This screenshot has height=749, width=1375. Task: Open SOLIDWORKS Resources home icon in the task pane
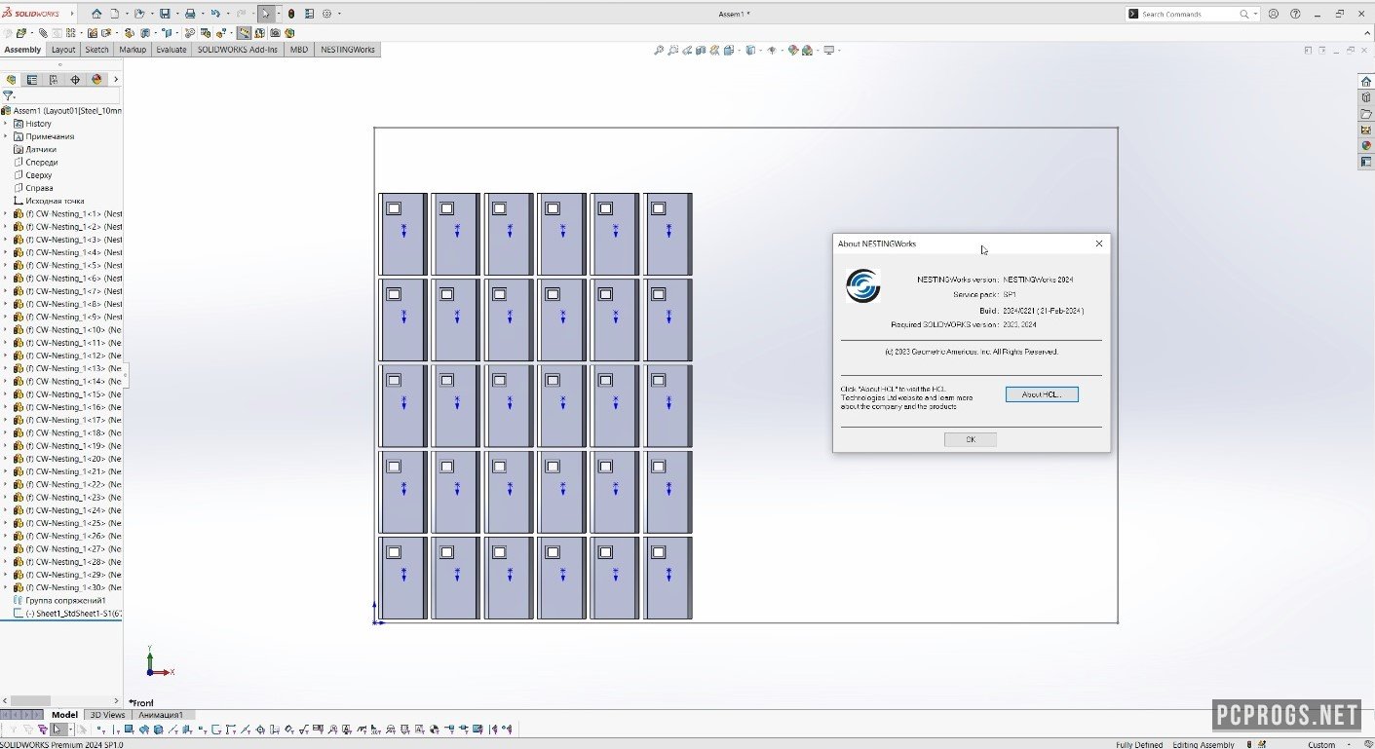click(x=1366, y=82)
